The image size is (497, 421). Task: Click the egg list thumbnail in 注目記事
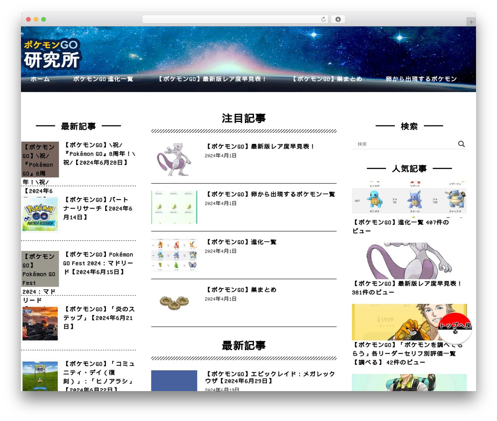point(174,207)
